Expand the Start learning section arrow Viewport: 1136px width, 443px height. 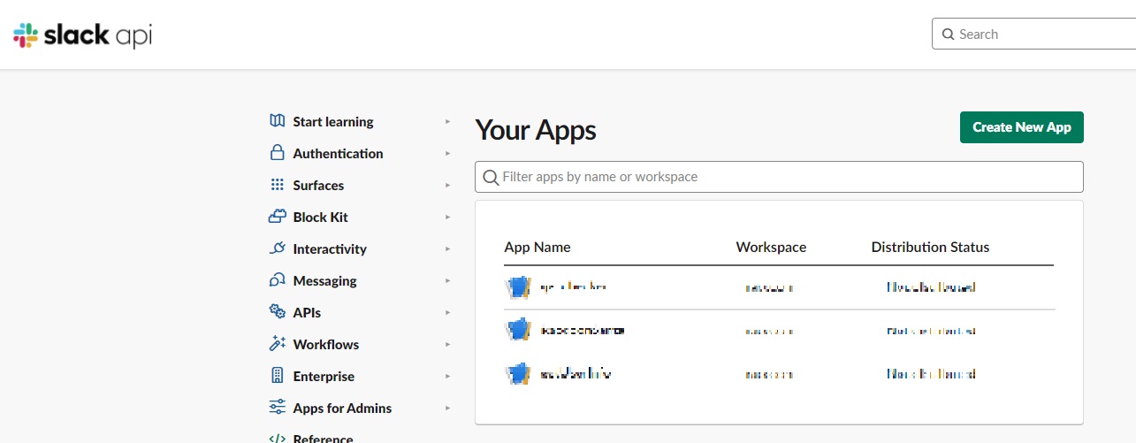[x=448, y=121]
